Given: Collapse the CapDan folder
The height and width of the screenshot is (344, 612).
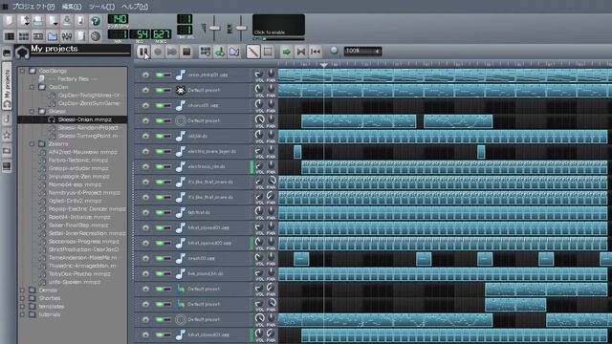Looking at the screenshot, I should pyautogui.click(x=33, y=87).
